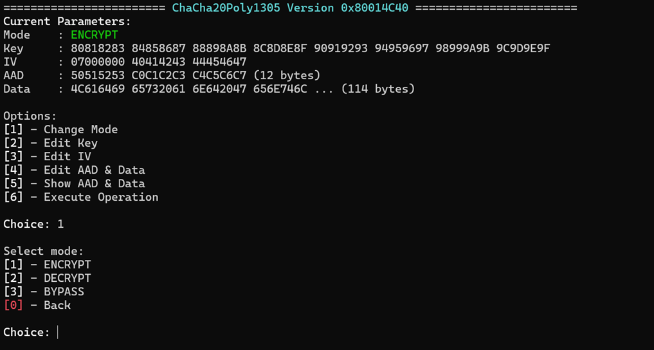Click the green ENCRYPT mode value
Viewport: 654px width, 350px height.
95,35
